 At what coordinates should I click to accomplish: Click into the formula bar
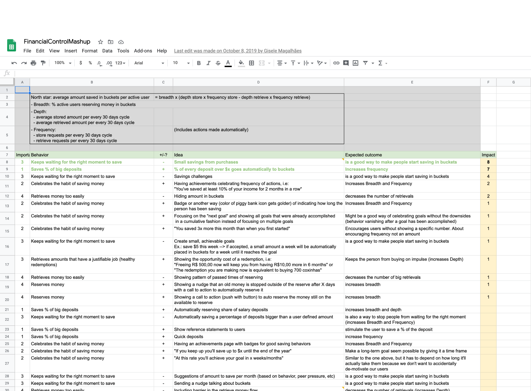tap(272, 73)
